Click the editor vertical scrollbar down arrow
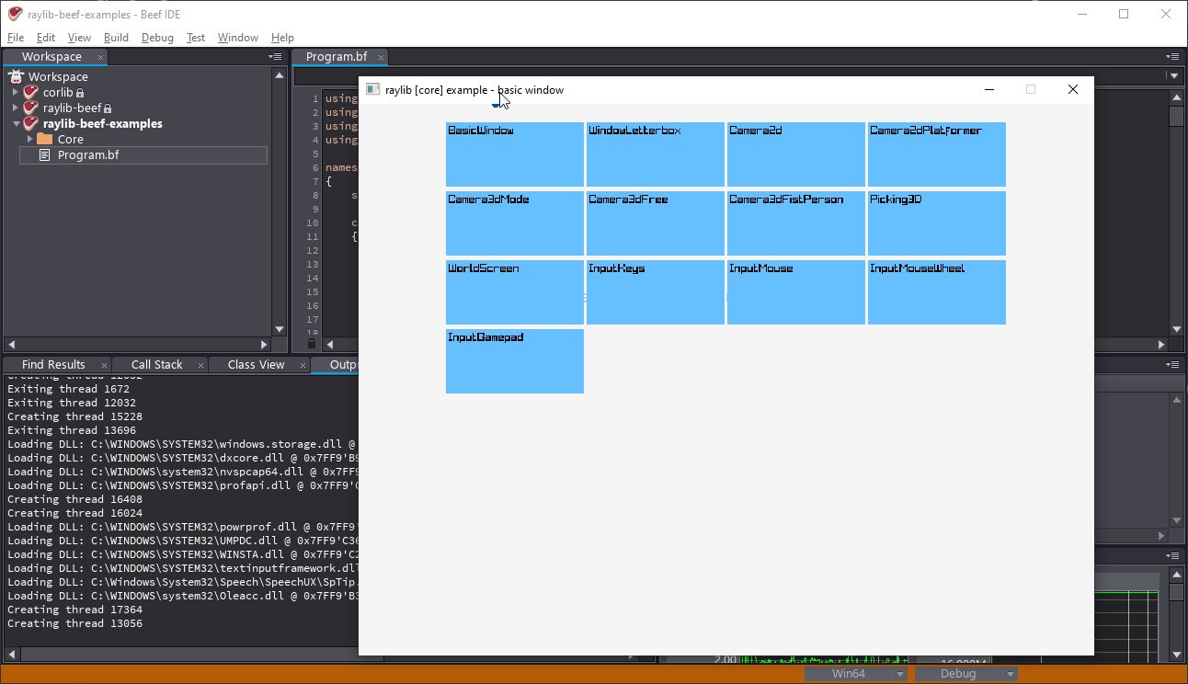 tap(1176, 329)
